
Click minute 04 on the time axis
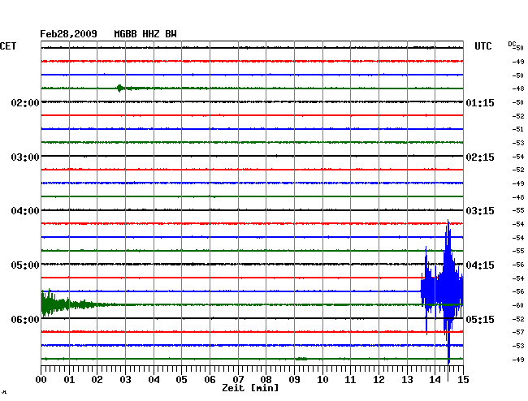click(154, 379)
